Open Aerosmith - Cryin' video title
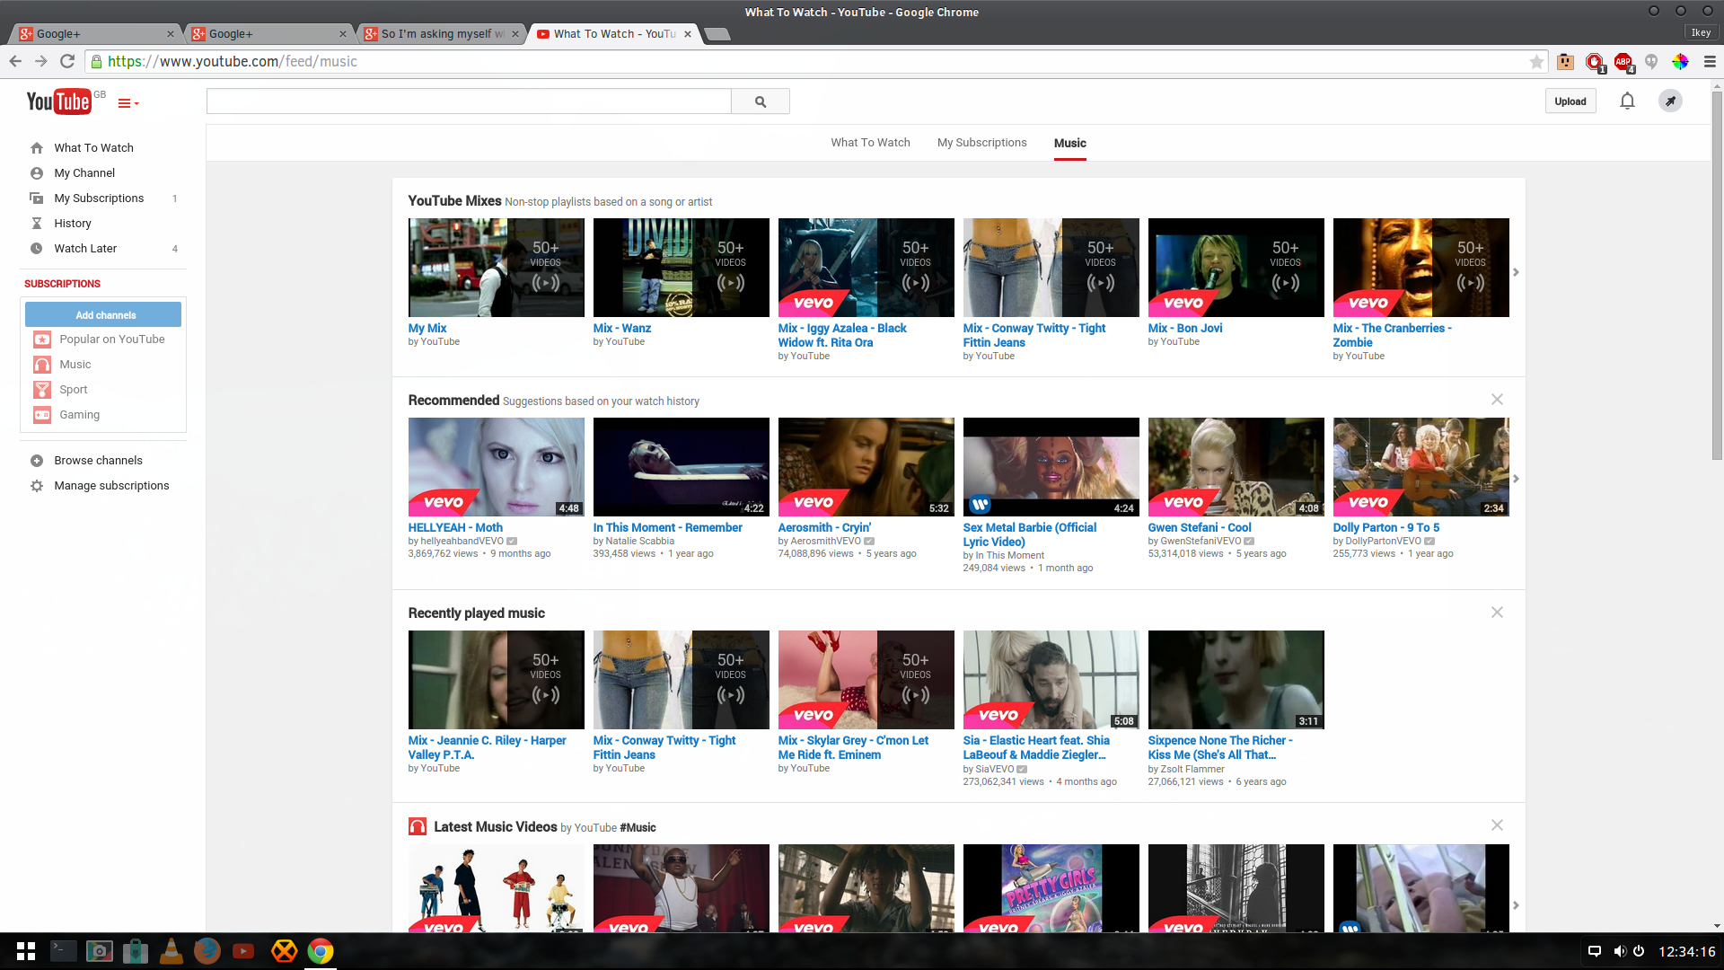The width and height of the screenshot is (1724, 970). [824, 528]
